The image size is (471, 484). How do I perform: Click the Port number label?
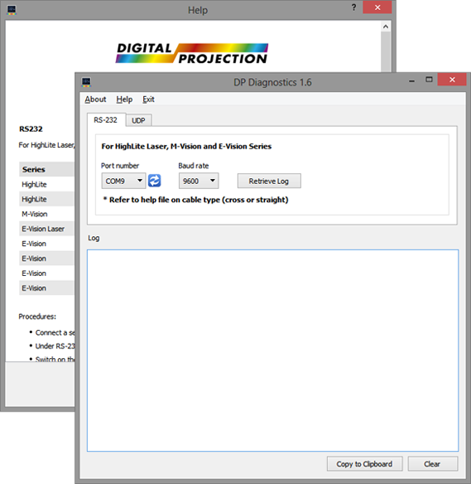coord(120,166)
